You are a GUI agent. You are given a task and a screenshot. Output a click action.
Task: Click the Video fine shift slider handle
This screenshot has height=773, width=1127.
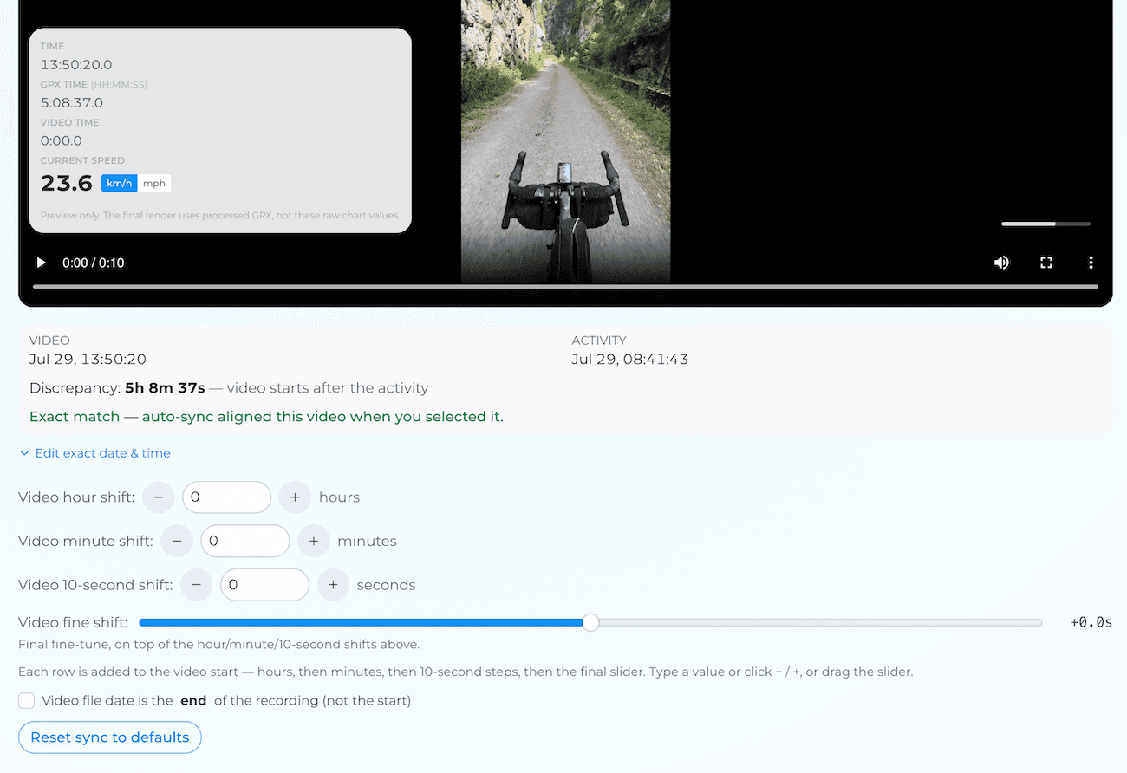pyautogui.click(x=590, y=622)
